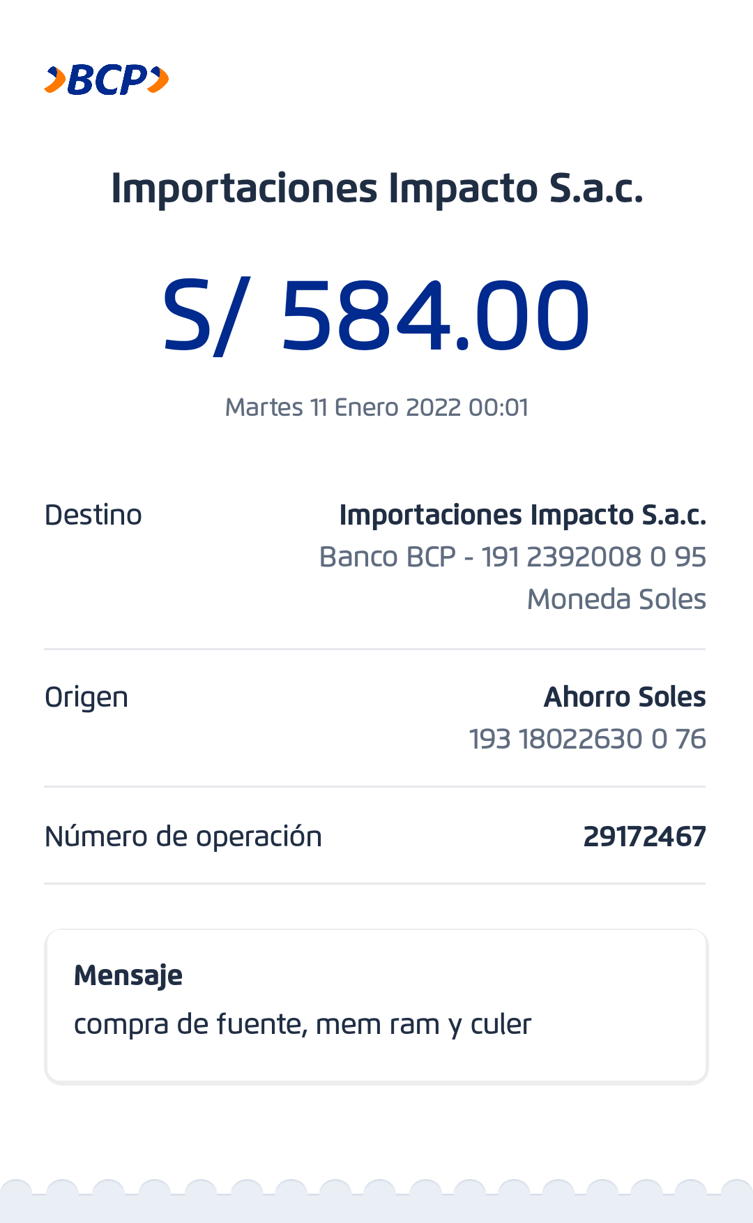
Task: Click the divider line below Moneda Soles
Action: pos(375,649)
